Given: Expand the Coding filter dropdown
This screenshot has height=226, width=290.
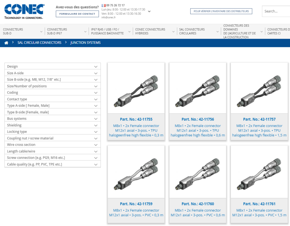Looking at the screenshot, I should pos(53,92).
